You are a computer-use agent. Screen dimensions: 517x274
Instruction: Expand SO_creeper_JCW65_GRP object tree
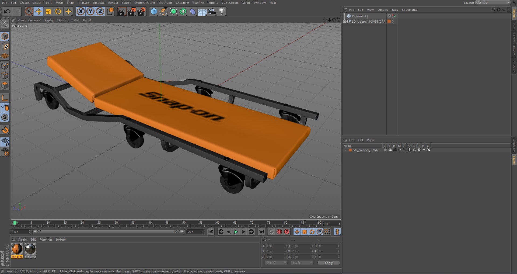tap(345, 22)
